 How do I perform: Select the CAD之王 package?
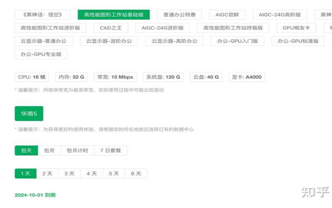click(111, 28)
